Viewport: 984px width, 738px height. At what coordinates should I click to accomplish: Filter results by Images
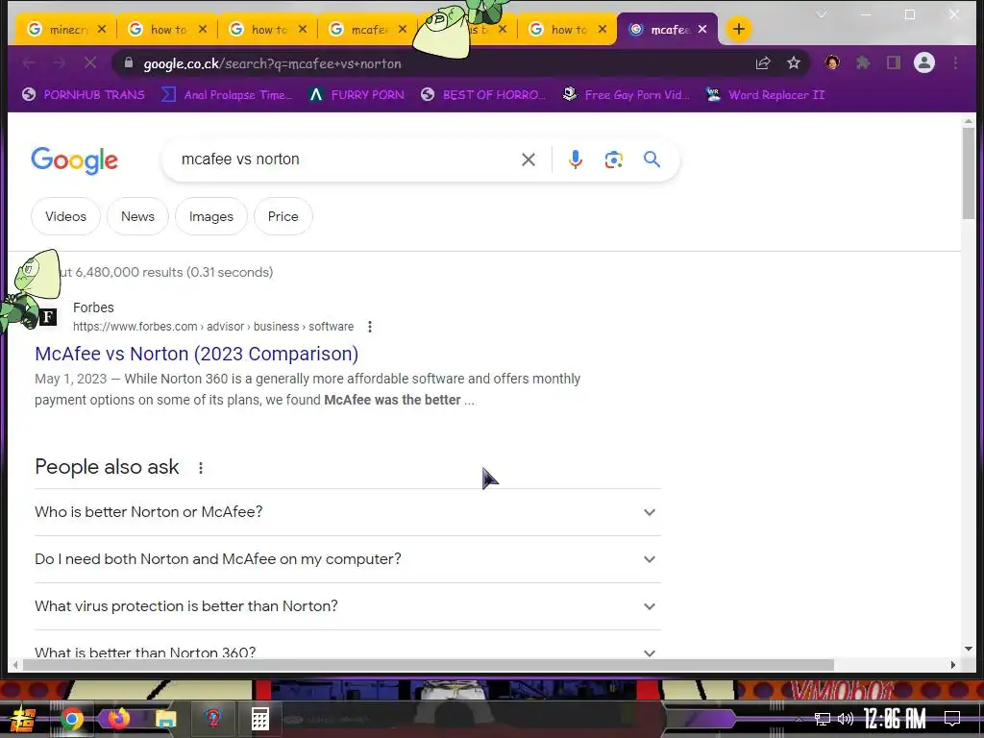[x=210, y=216]
